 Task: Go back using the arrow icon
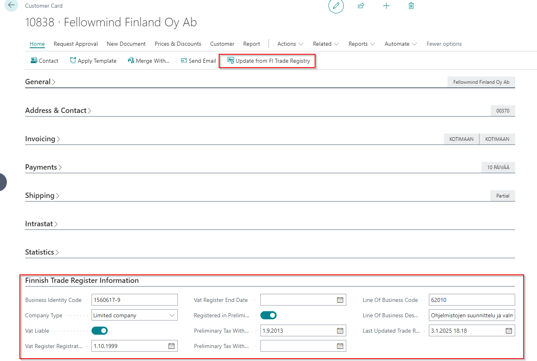point(11,6)
